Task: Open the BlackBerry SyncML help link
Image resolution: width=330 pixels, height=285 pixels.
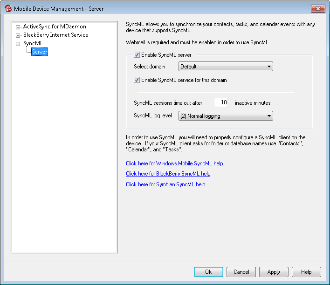Action: (x=168, y=174)
